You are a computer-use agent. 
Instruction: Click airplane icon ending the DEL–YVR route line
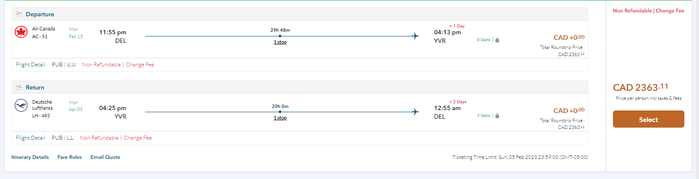(x=415, y=36)
